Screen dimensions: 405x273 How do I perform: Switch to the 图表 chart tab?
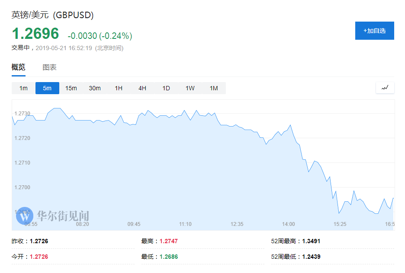point(49,67)
